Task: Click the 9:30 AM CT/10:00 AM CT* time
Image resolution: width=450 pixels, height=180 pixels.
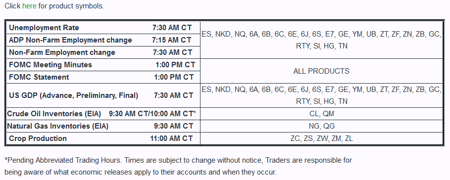Action: (x=152, y=114)
